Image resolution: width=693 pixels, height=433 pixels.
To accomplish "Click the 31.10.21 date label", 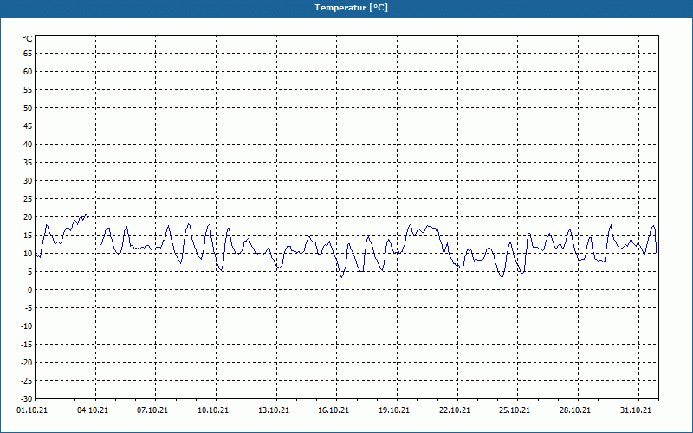I will [x=636, y=410].
